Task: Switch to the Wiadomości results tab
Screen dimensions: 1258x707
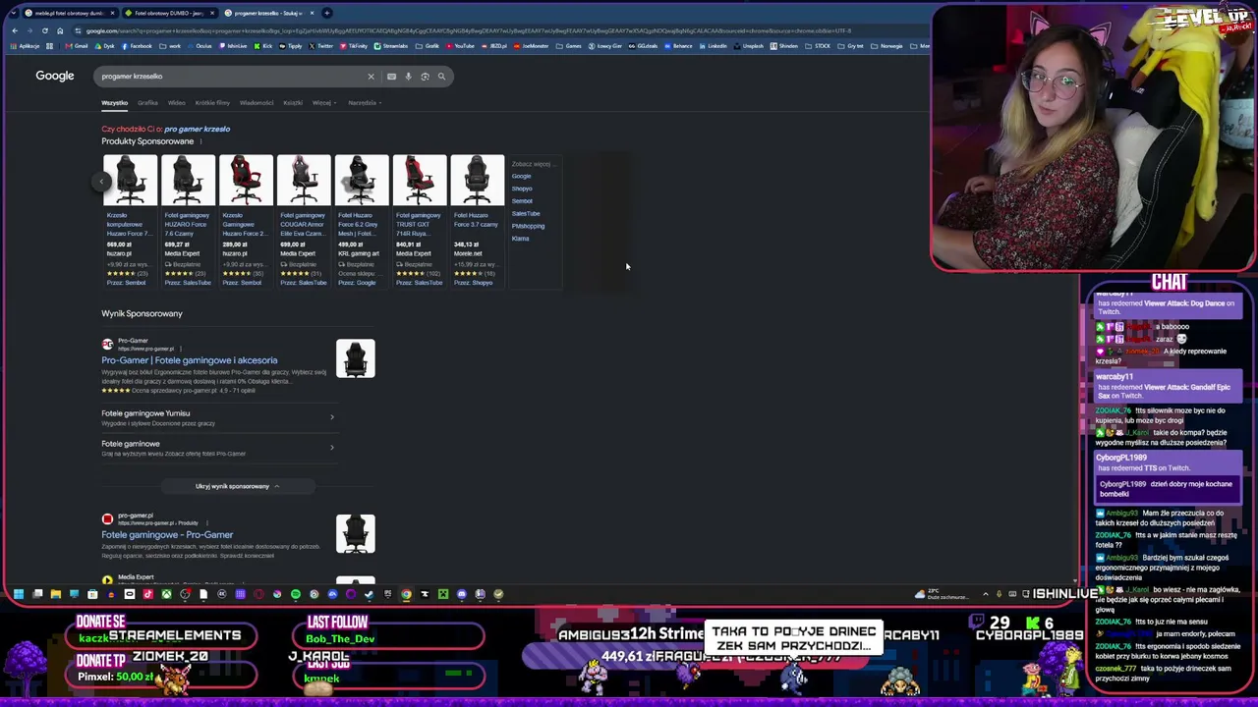Action: click(x=257, y=102)
